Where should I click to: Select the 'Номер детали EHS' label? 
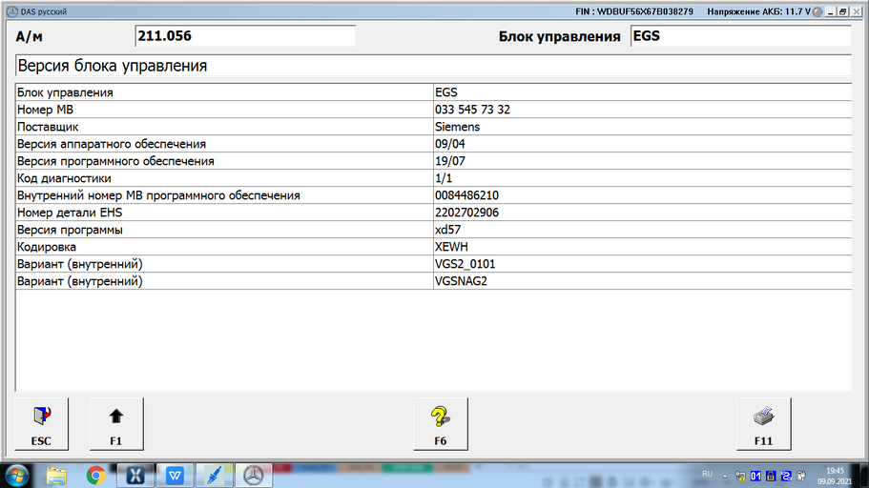tap(70, 213)
